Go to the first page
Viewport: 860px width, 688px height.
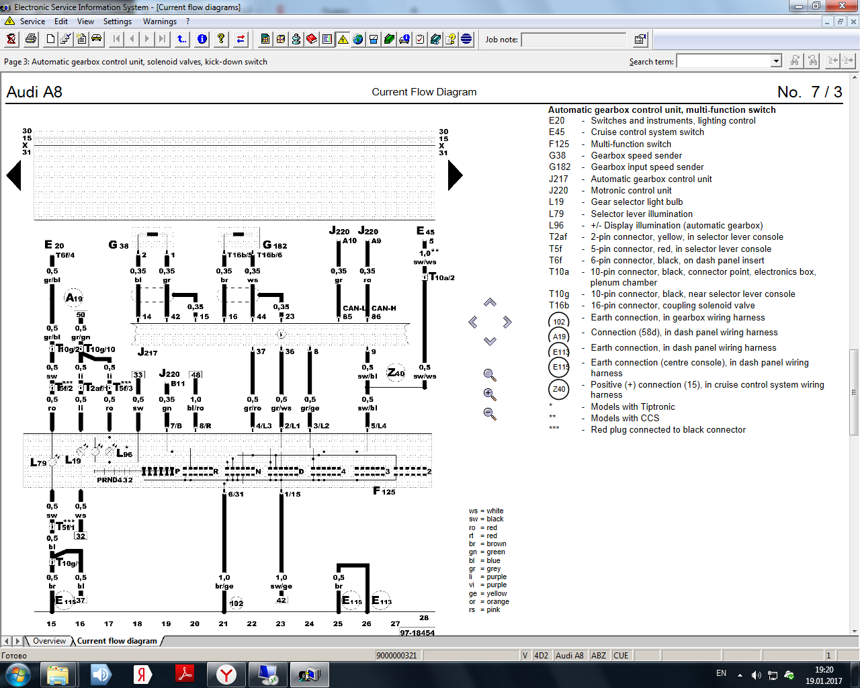117,39
